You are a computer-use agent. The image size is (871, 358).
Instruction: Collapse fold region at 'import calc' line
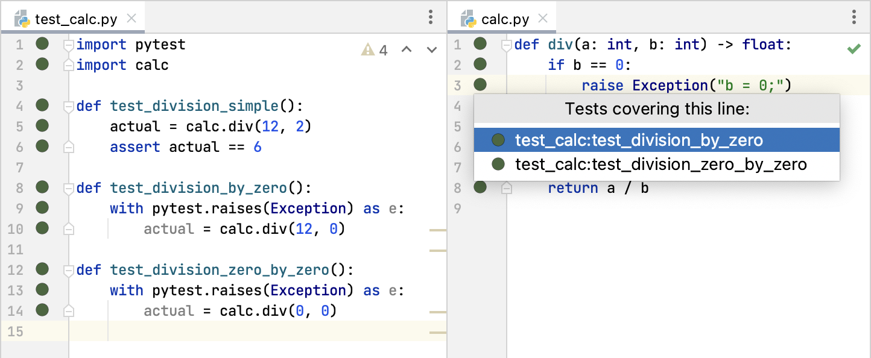(x=69, y=65)
